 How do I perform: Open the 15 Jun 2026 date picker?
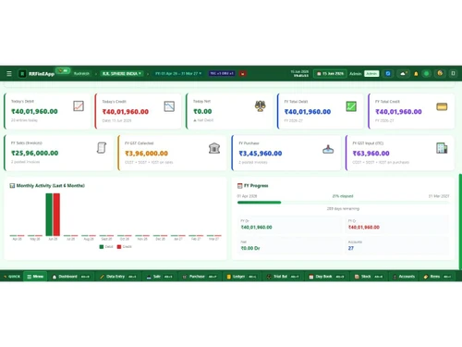point(330,74)
